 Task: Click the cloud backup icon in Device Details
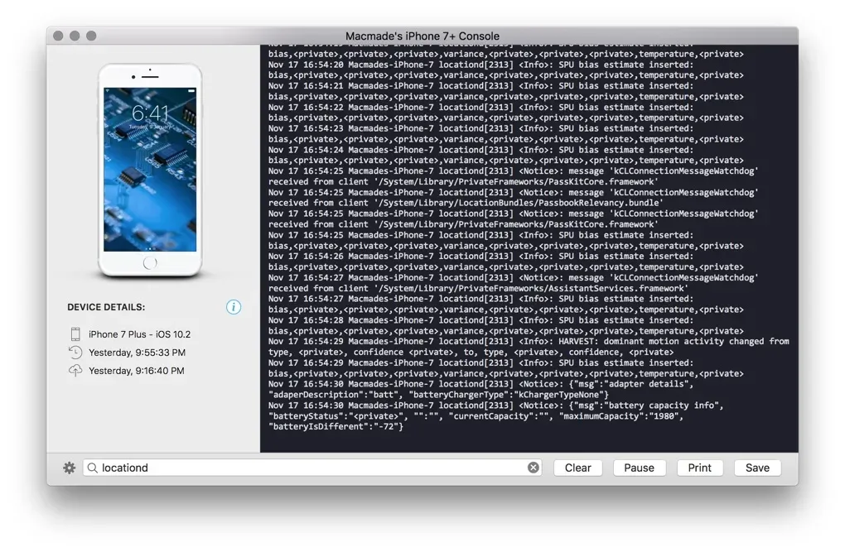pyautogui.click(x=77, y=370)
